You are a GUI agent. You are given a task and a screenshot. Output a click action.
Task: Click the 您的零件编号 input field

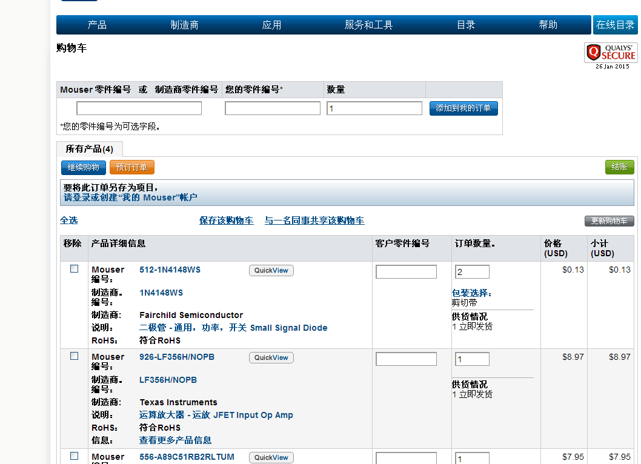(273, 108)
